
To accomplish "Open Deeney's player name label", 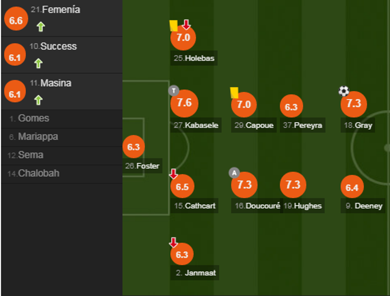I will tap(364, 206).
